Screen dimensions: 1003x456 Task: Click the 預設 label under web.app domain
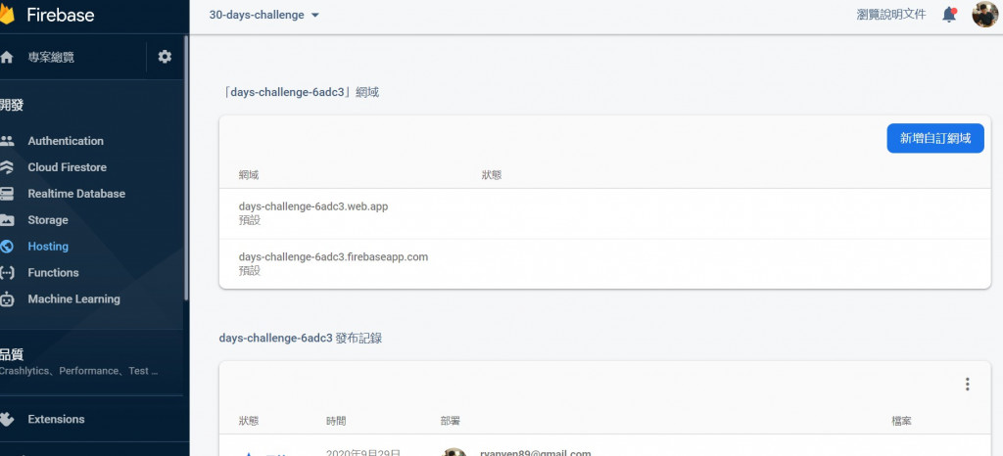point(250,220)
